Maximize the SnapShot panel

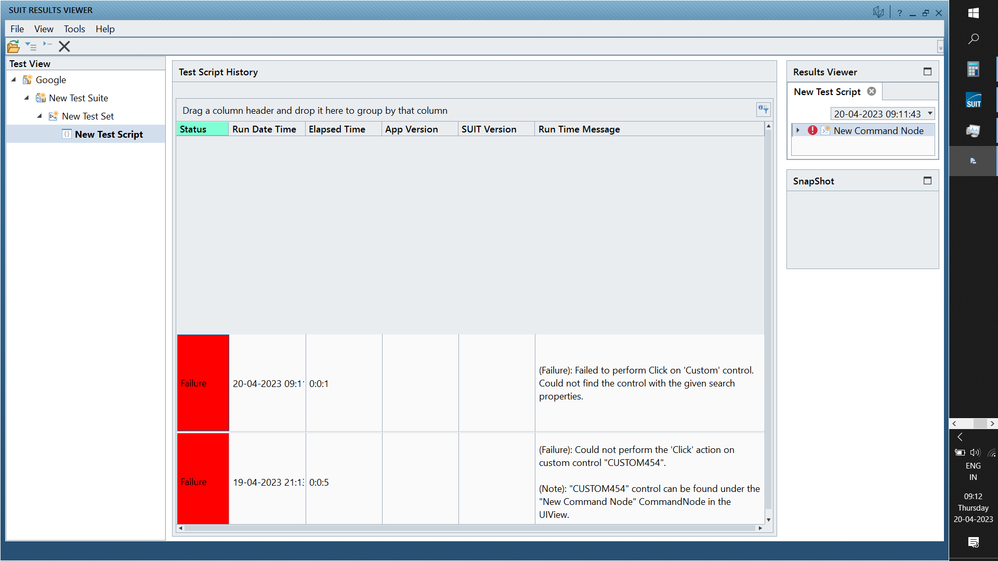pyautogui.click(x=927, y=181)
